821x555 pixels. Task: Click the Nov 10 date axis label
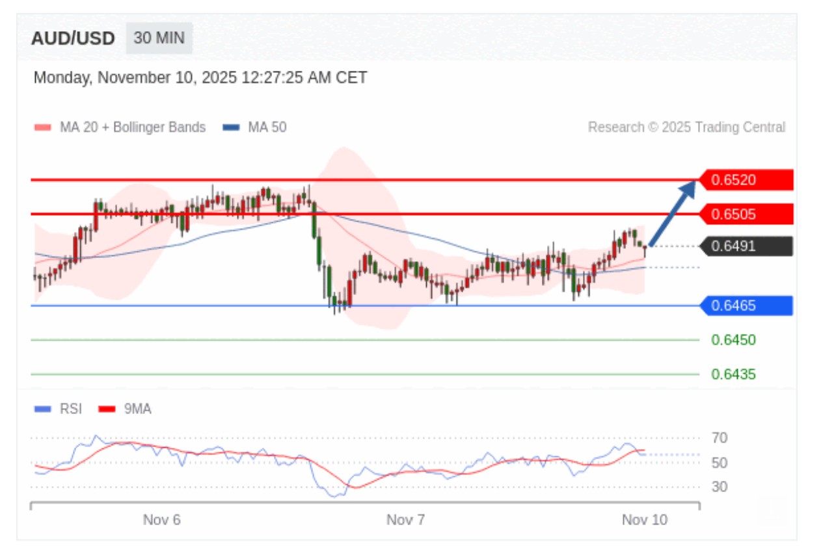tap(644, 520)
